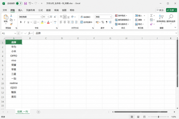Click the fill color bucket icon
Screen dimensions: 179x119
[42, 22]
